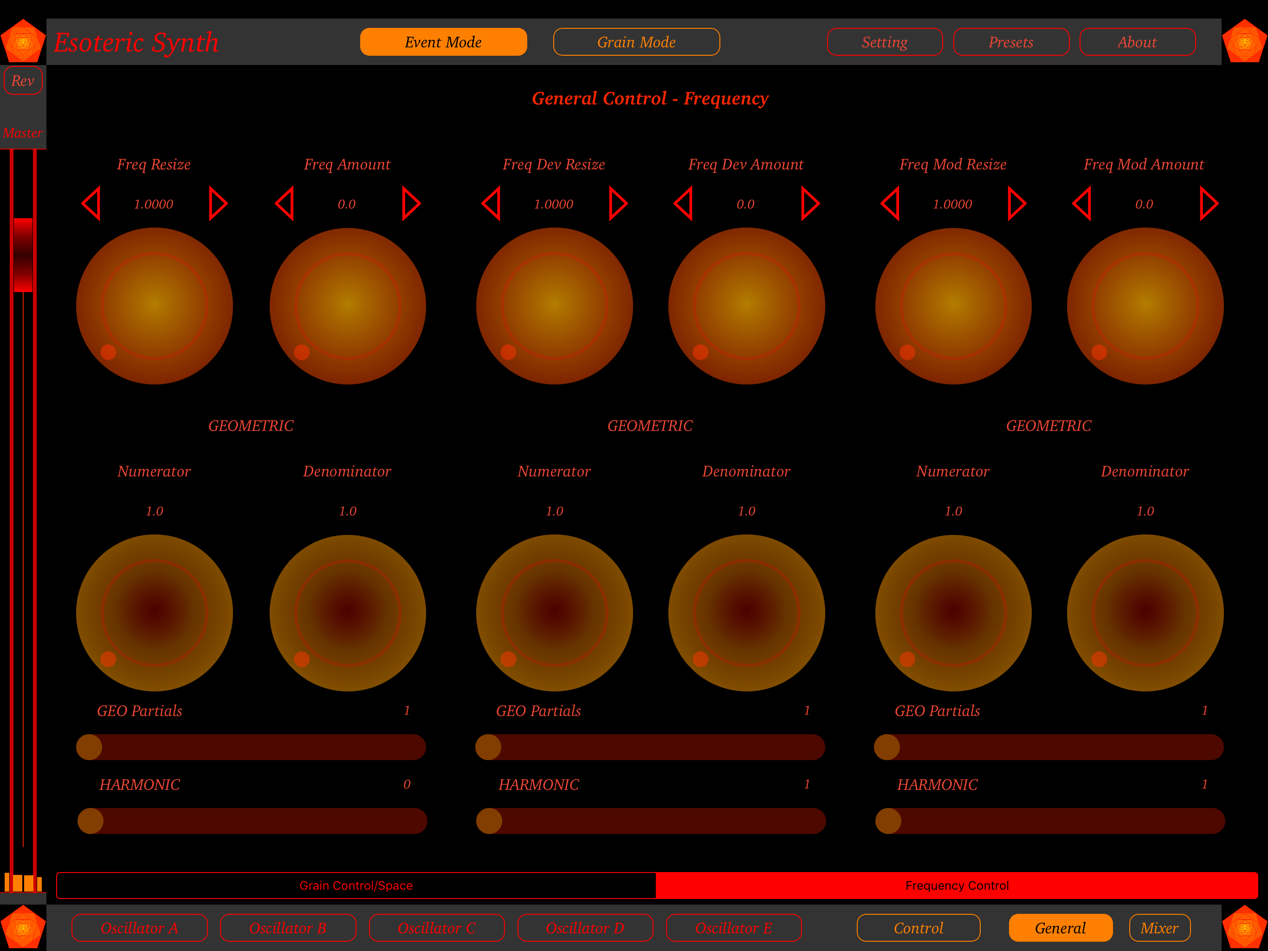This screenshot has height=951, width=1268.
Task: Click the Freq Amount increase arrow
Action: point(410,204)
